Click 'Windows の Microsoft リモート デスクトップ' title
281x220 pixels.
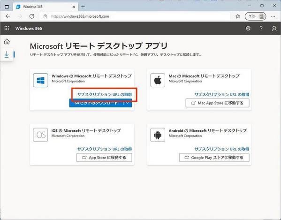91,76
